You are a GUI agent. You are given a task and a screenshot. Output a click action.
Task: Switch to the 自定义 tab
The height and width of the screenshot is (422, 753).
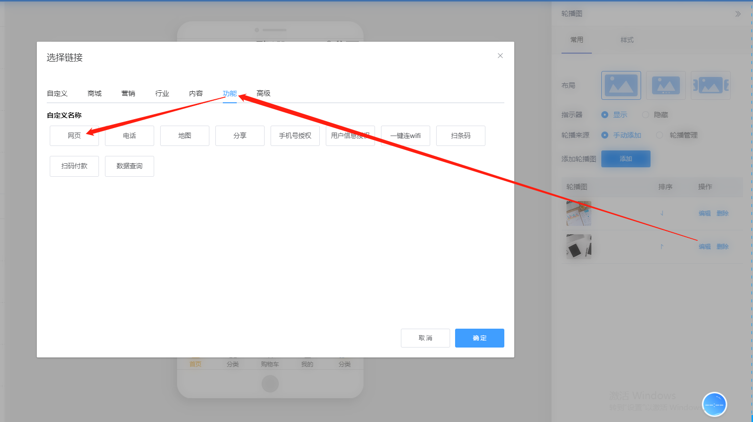[x=57, y=93]
